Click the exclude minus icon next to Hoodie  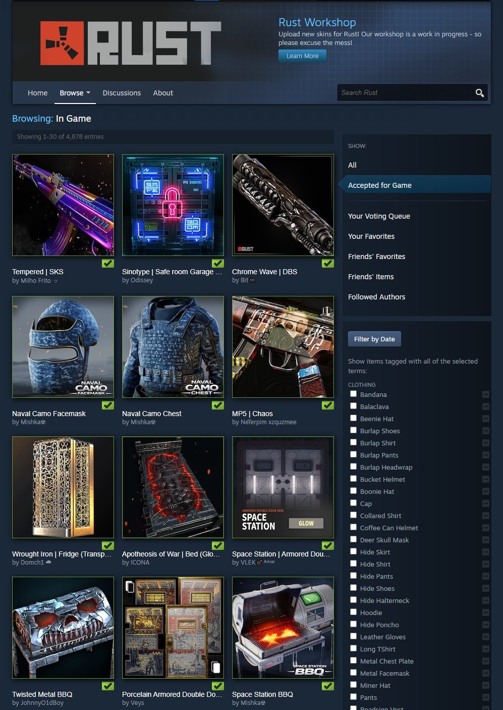pyautogui.click(x=485, y=613)
